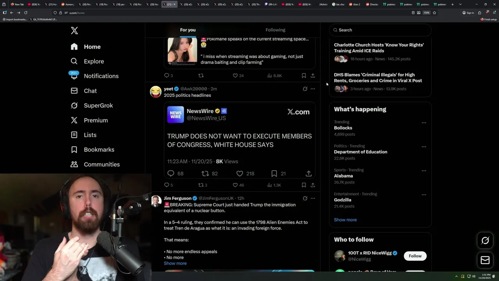The image size is (499, 281).
Task: Open trending topic Alabama
Action: click(343, 176)
